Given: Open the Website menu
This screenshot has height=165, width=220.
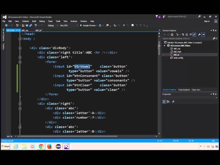Looking at the screenshot, I should pos(25,21).
